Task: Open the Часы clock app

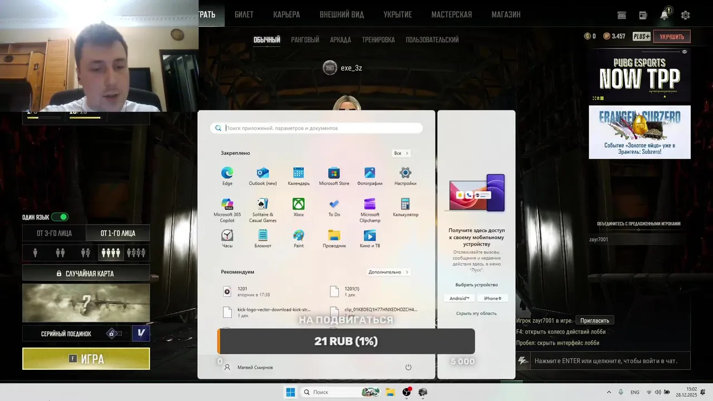Action: tap(227, 239)
